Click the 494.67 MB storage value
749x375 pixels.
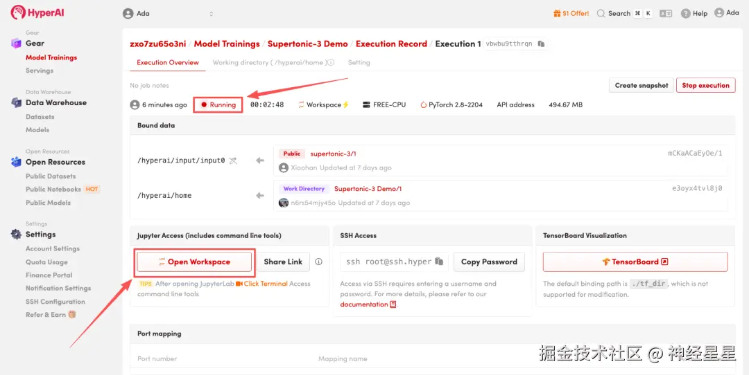click(x=566, y=105)
